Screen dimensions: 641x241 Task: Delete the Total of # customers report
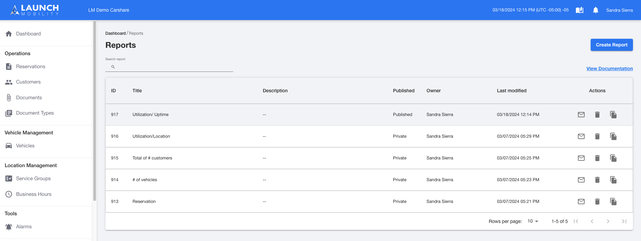(597, 158)
